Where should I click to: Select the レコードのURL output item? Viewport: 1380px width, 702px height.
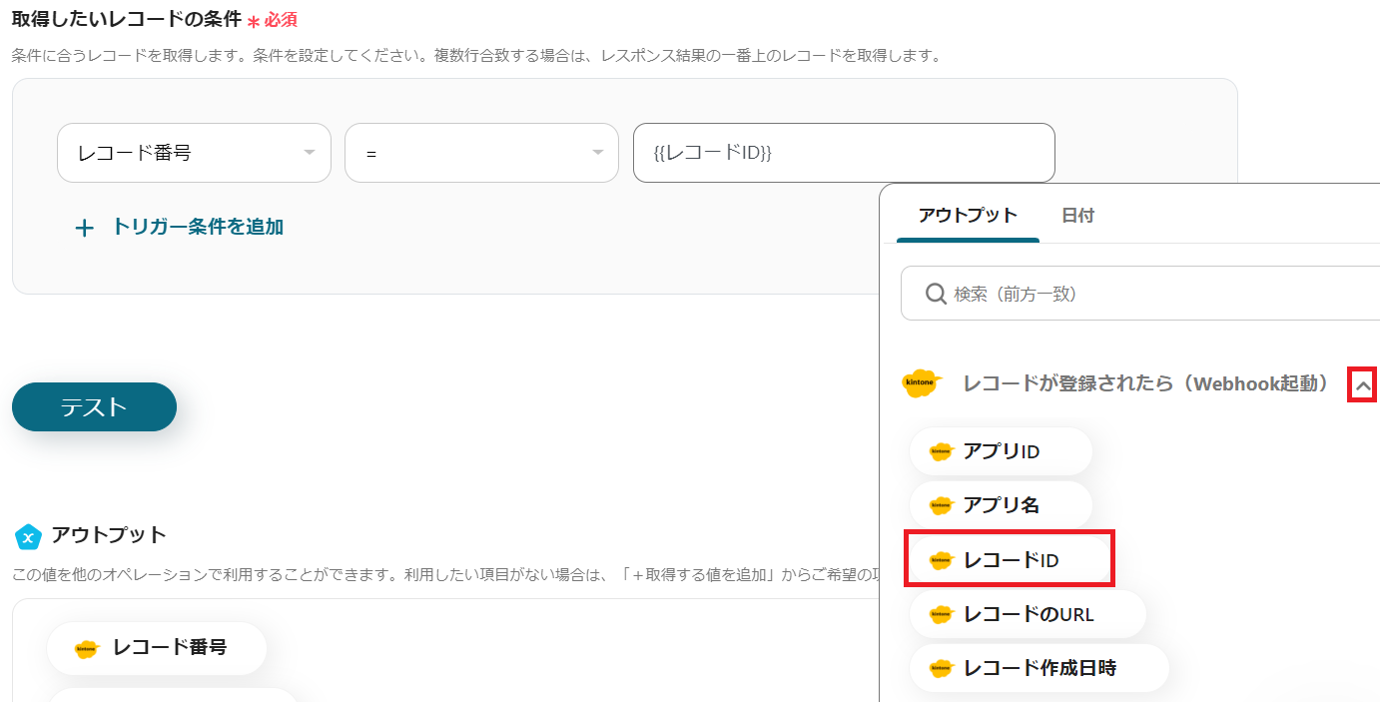coord(1028,614)
